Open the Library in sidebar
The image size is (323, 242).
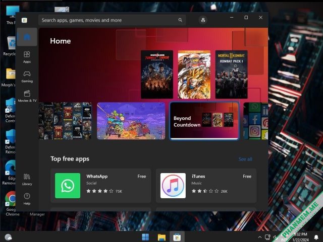[27, 179]
